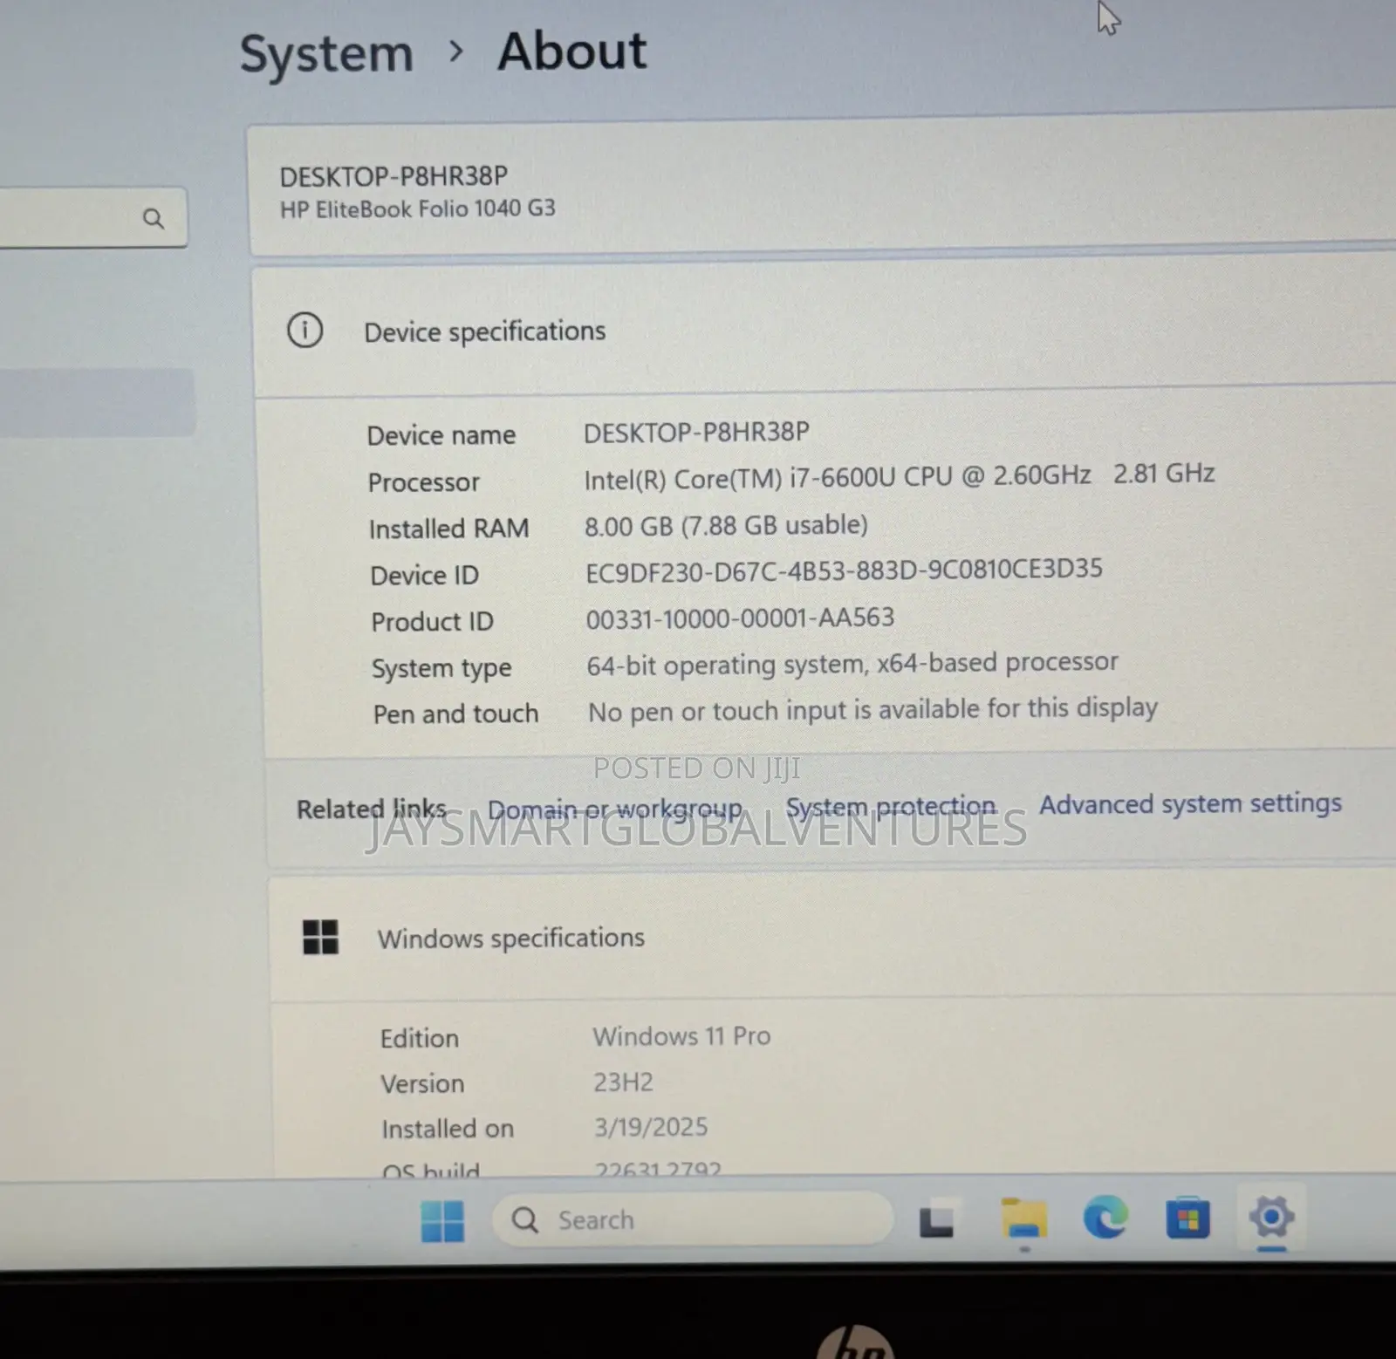Open the Windows Start menu
This screenshot has height=1359, width=1396.
click(x=442, y=1220)
